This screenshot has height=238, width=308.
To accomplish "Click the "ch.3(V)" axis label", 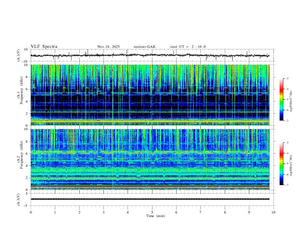I will 19,199.
